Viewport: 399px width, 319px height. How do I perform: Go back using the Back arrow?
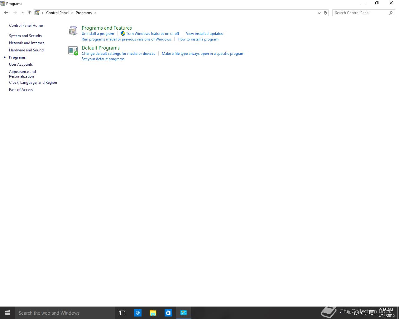coord(6,13)
